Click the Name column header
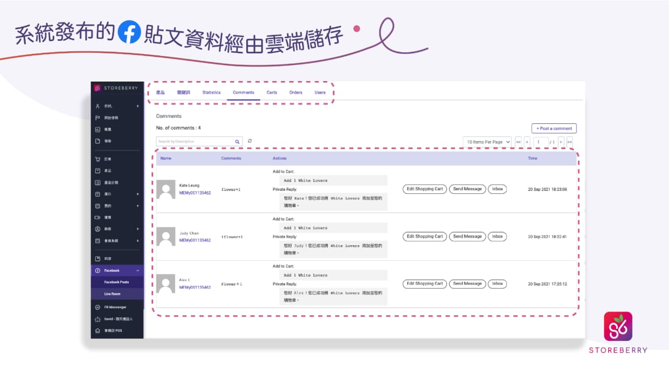 tap(166, 158)
